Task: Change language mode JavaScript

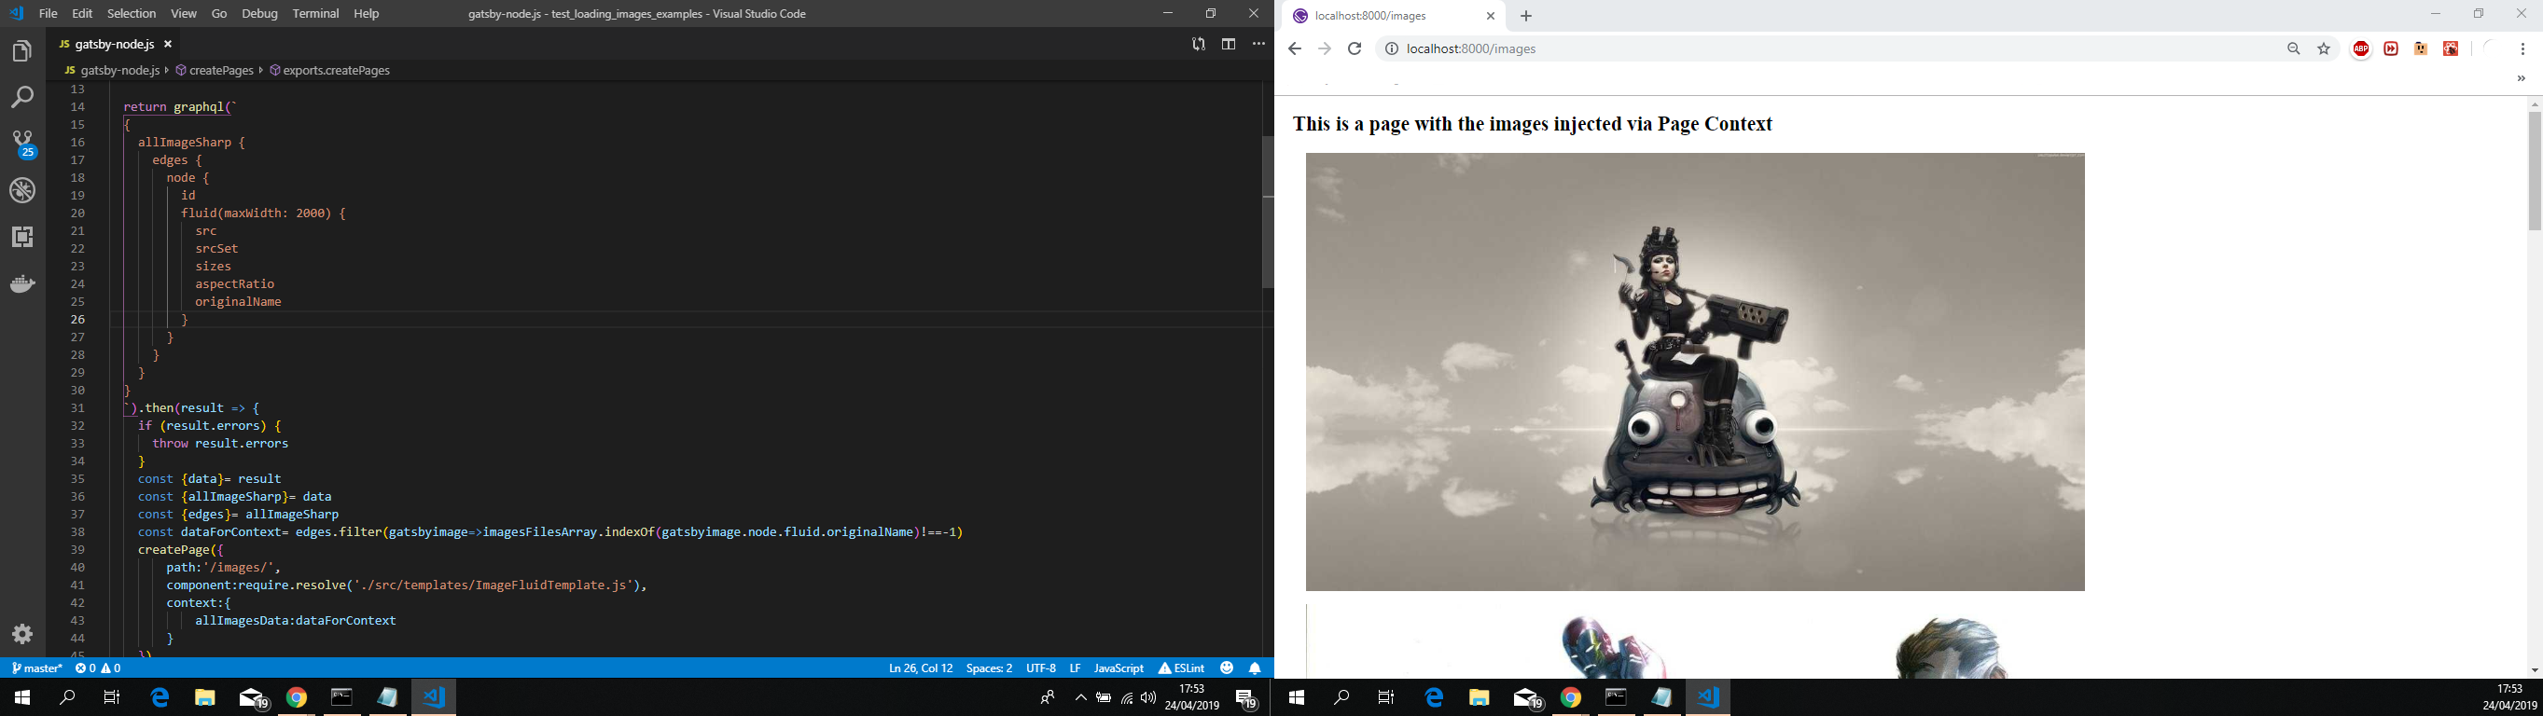Action: (x=1119, y=668)
